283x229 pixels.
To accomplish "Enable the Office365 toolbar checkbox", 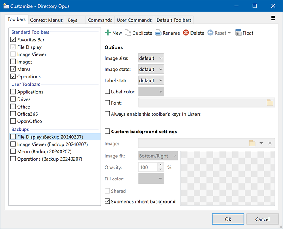I will pyautogui.click(x=13, y=114).
